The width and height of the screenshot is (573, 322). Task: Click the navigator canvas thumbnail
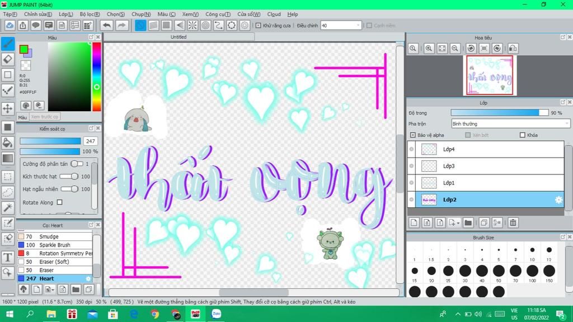490,75
